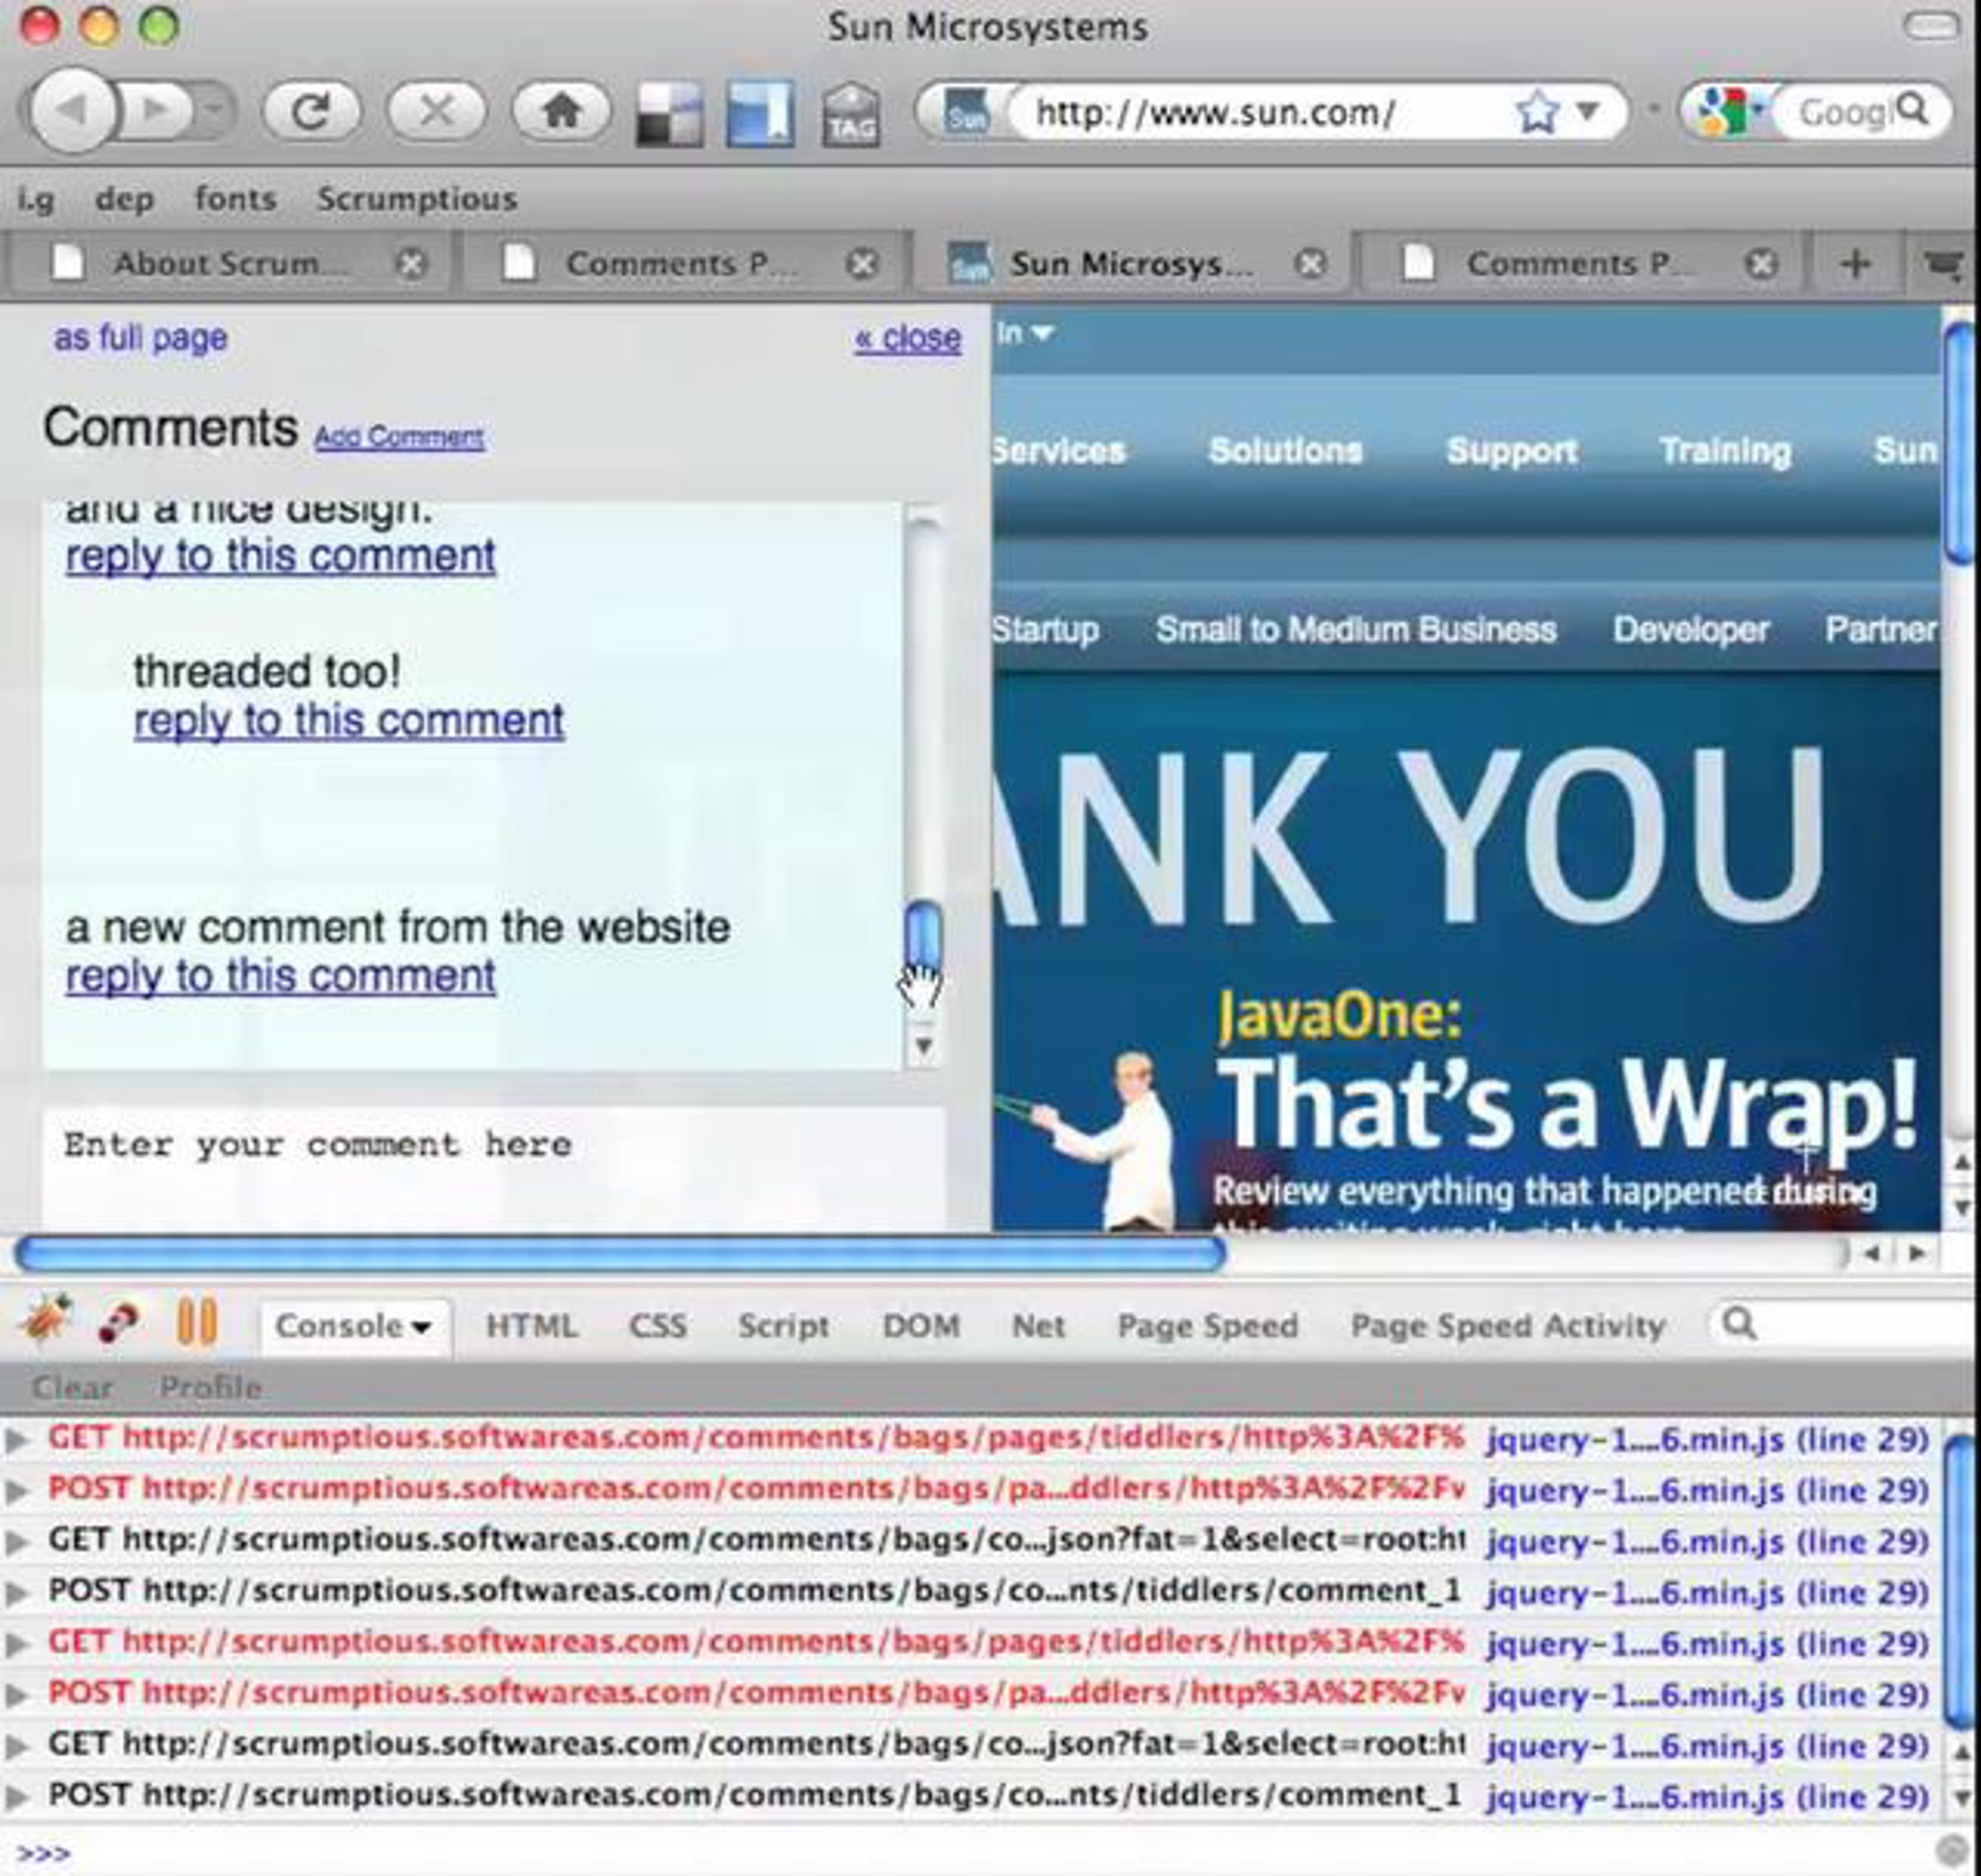Open the Firebug Net tab

pyautogui.click(x=1038, y=1326)
